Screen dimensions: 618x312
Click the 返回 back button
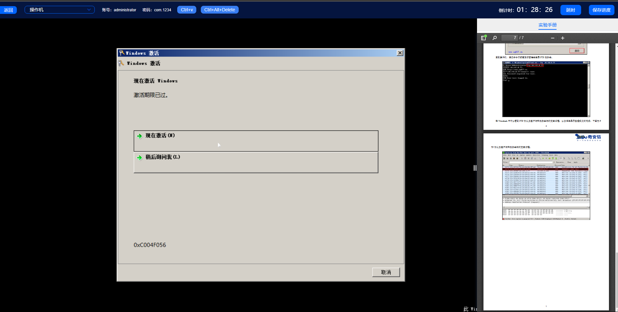click(8, 10)
